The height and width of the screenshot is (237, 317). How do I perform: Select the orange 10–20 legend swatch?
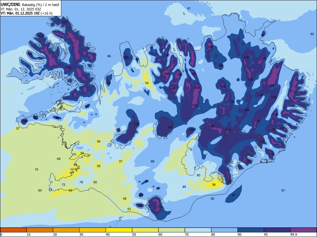(x=40, y=230)
